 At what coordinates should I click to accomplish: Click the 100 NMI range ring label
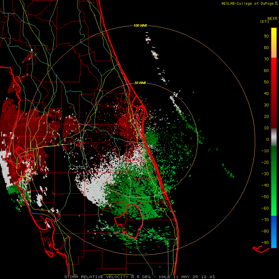pyautogui.click(x=140, y=25)
